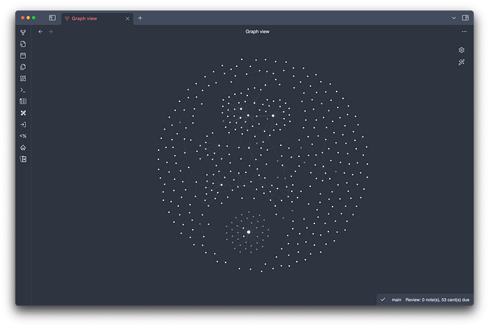Viewport: 489px width, 326px height.
Task: Start the graph timelapse animation wand
Action: pos(461,62)
